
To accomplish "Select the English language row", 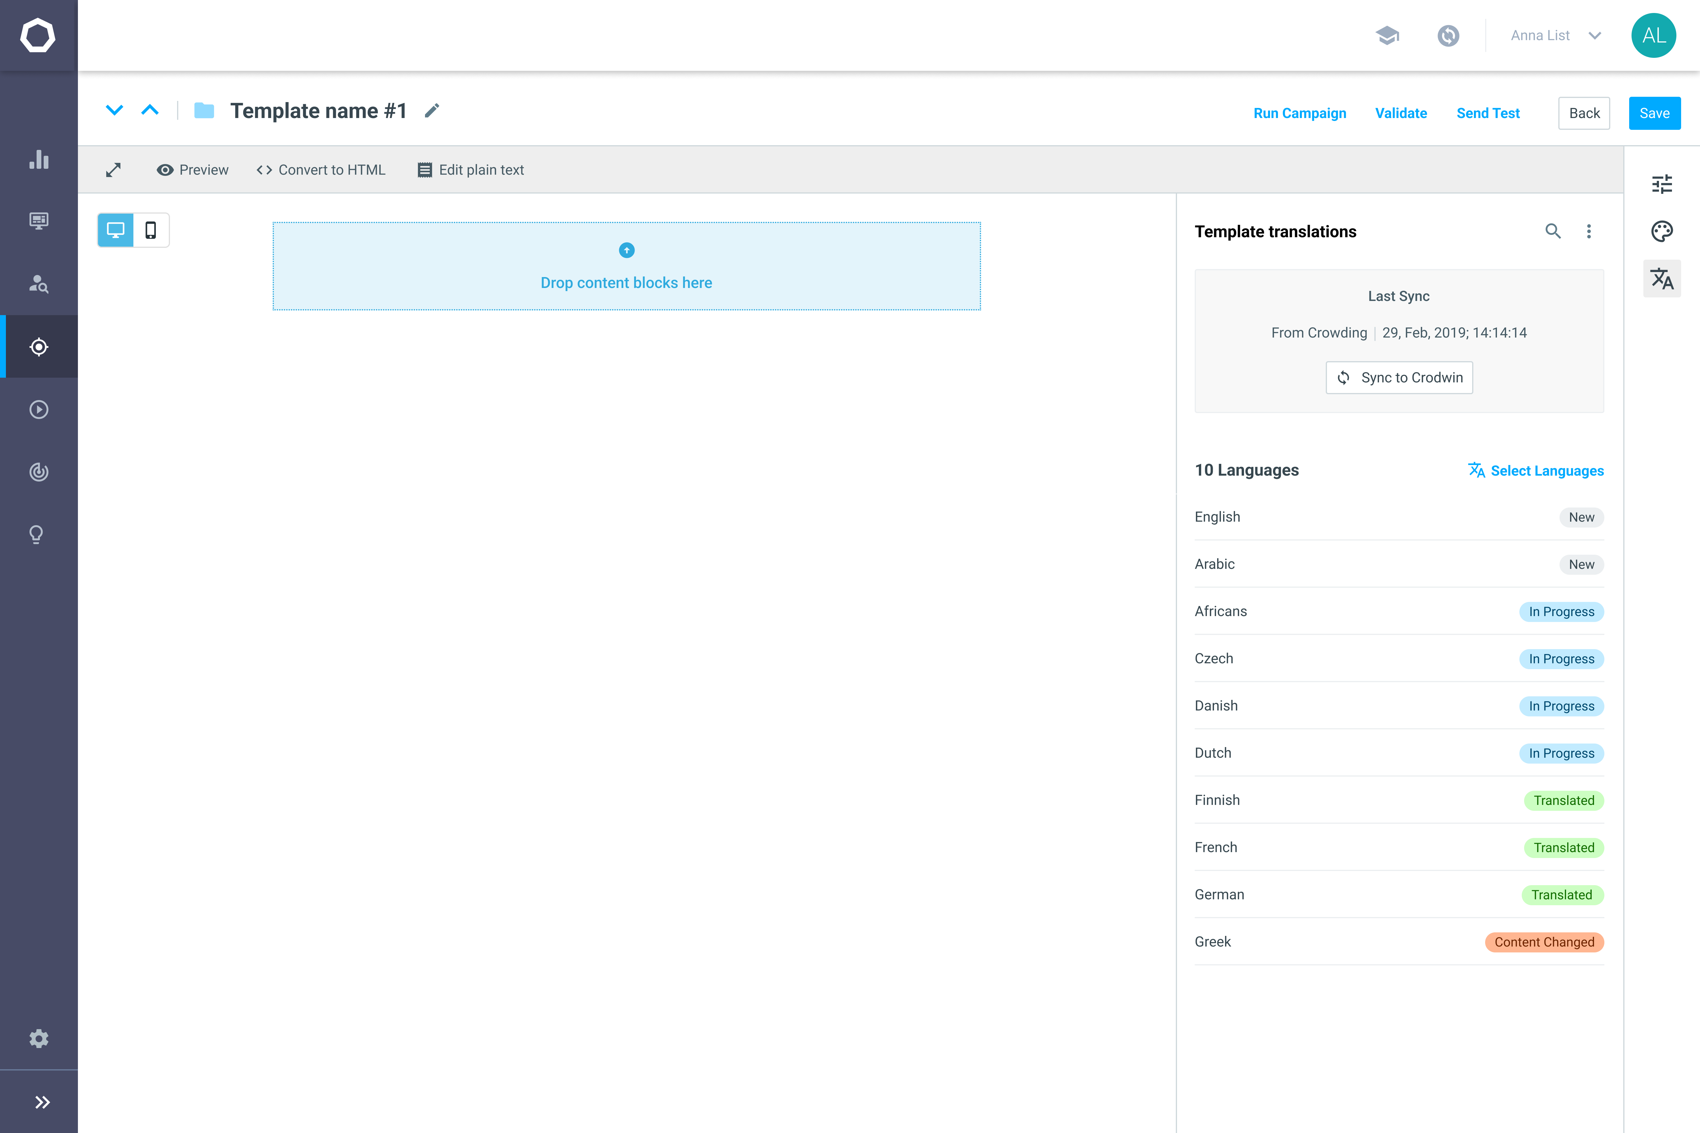I will click(x=1399, y=517).
